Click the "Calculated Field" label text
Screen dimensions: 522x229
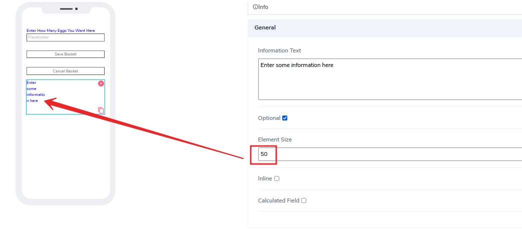click(x=278, y=200)
